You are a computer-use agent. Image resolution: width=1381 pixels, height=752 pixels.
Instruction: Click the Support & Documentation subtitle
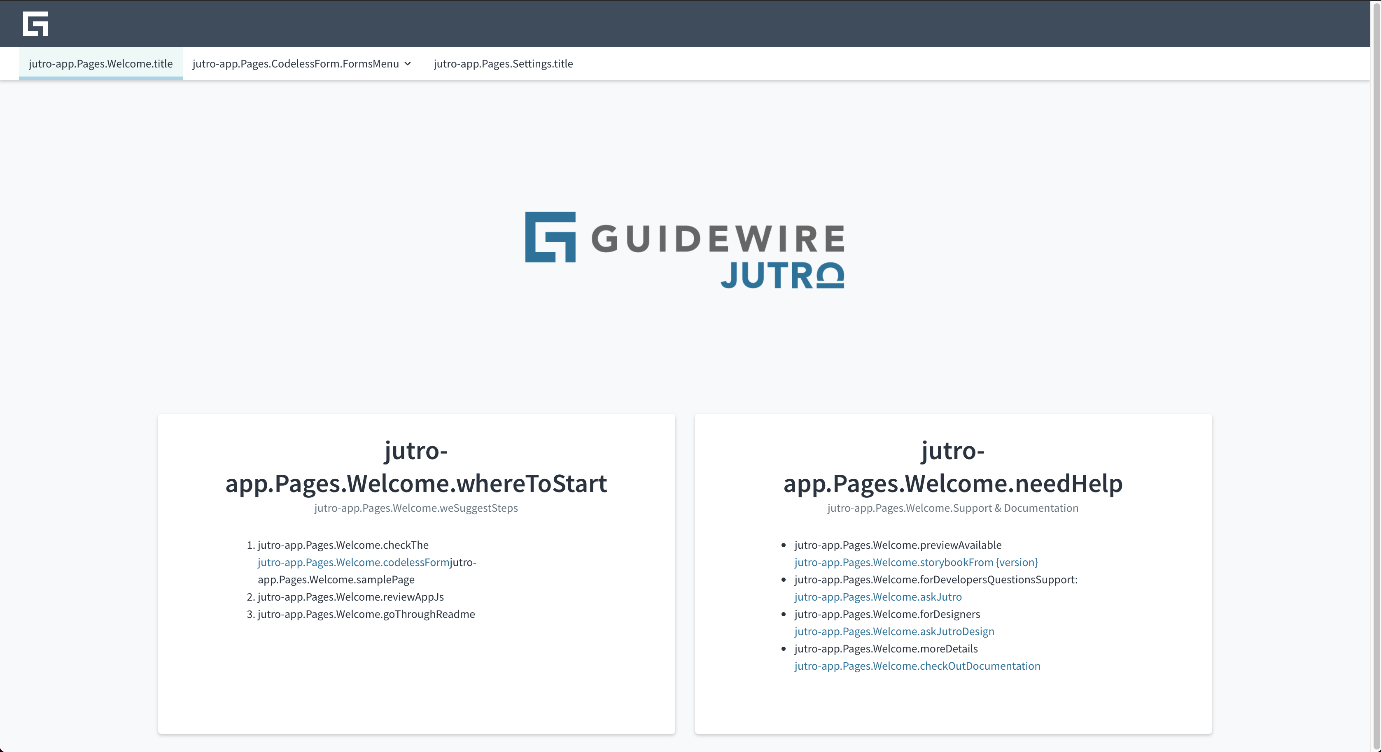click(953, 508)
